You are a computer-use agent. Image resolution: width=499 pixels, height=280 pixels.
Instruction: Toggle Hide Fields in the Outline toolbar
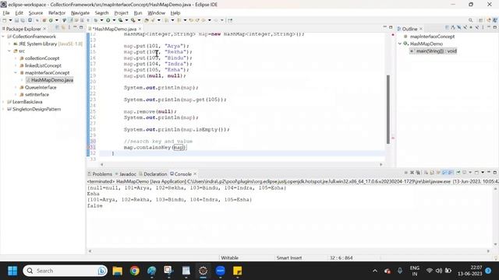point(459,28)
